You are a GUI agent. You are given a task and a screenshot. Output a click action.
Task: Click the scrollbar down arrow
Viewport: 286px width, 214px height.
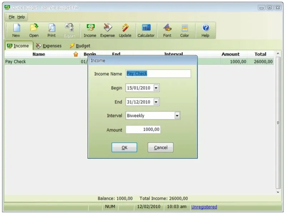(278, 192)
